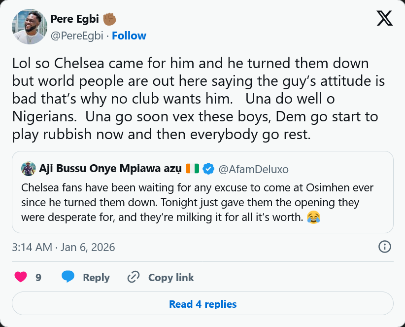Click the blue verified badge on quoted tweet

(208, 169)
